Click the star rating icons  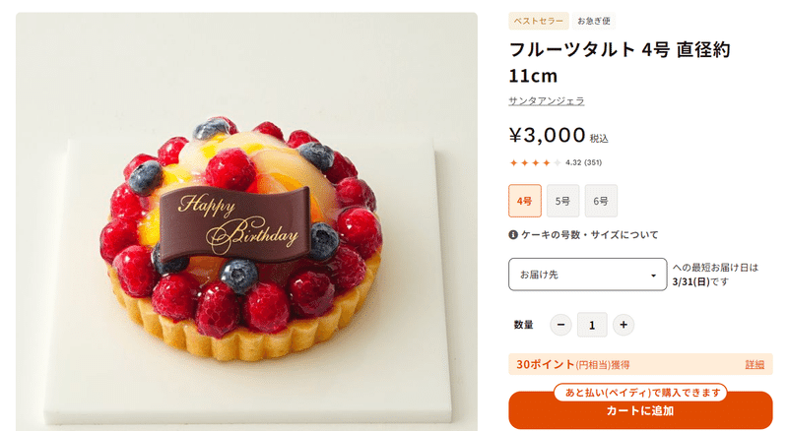tap(535, 162)
